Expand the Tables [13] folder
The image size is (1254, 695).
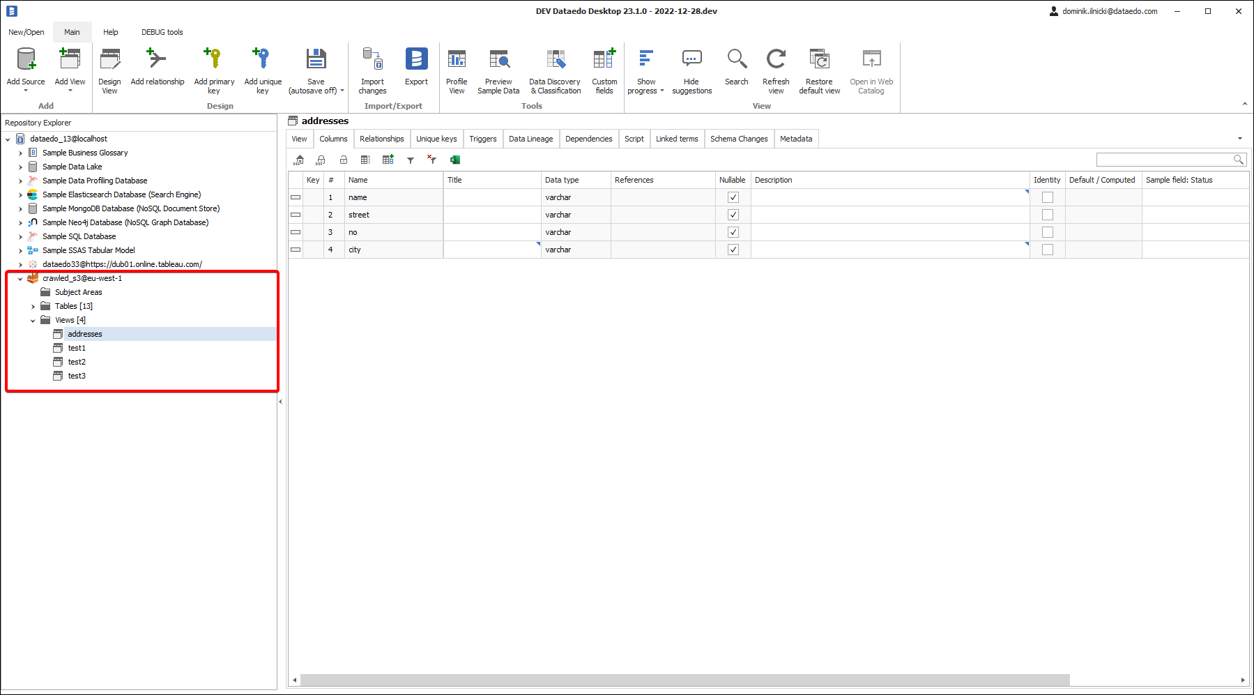(33, 307)
